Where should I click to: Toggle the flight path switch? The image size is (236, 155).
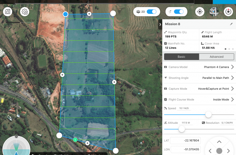click(x=179, y=12)
